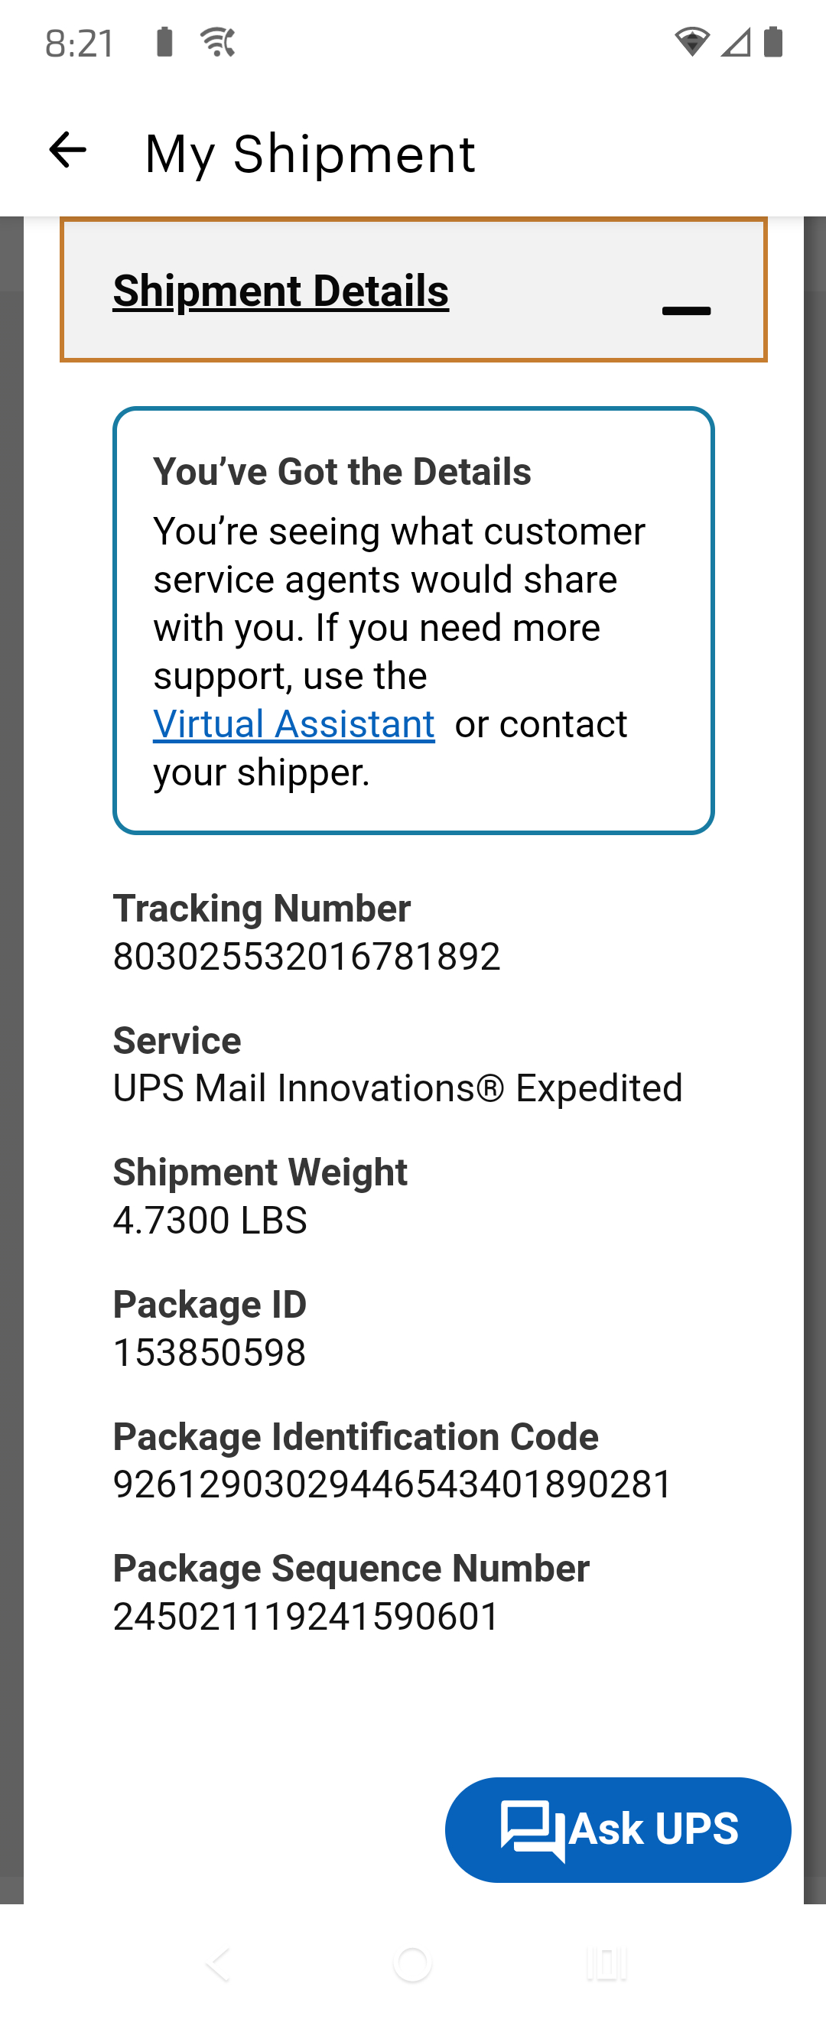Tap the Package ID value 153850598
826x2019 pixels.
[210, 1352]
